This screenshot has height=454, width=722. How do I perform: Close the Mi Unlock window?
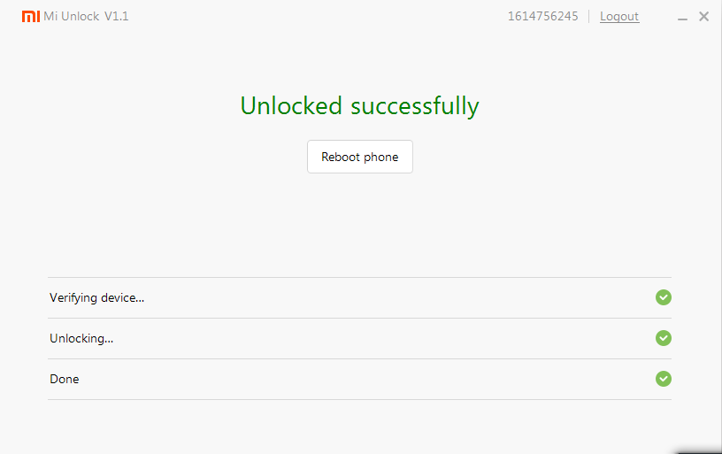point(704,16)
